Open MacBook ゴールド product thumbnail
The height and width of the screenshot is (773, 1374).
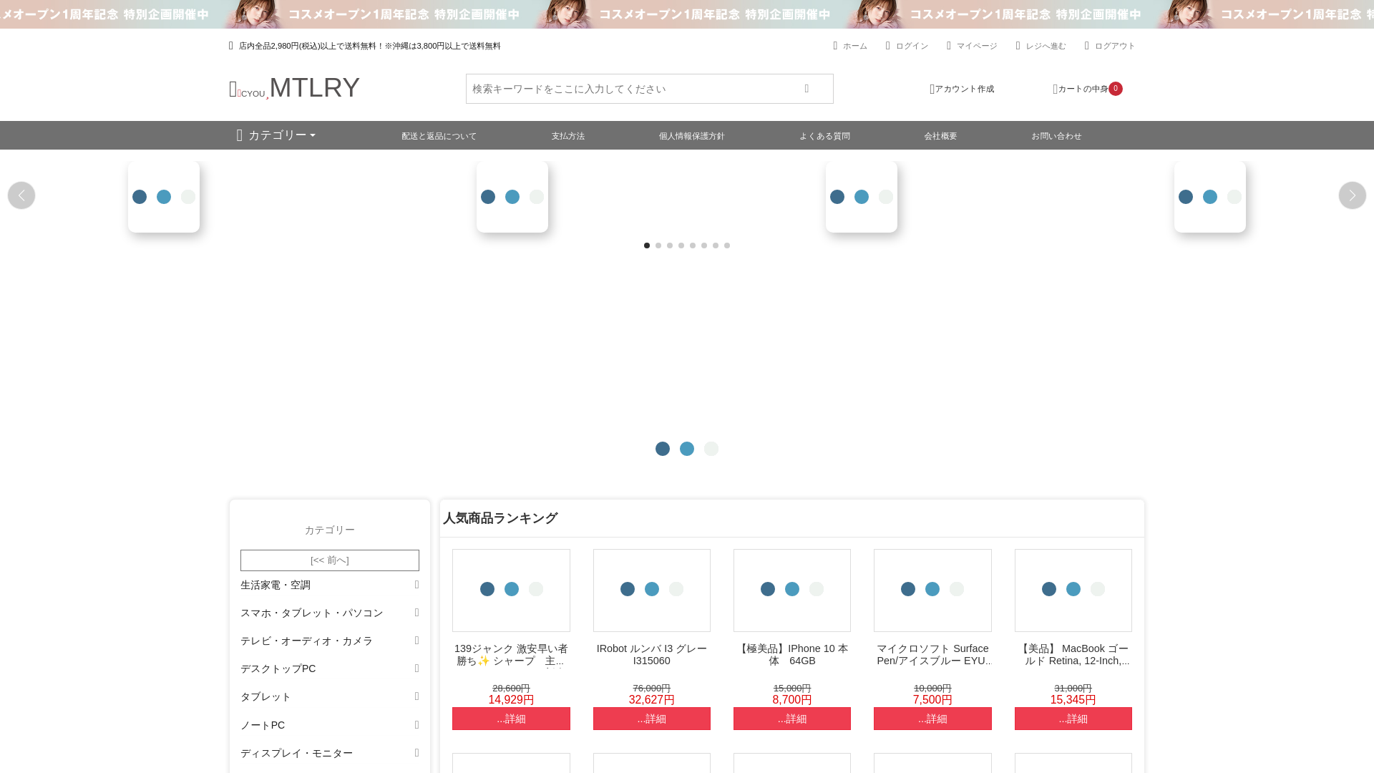point(1073,590)
